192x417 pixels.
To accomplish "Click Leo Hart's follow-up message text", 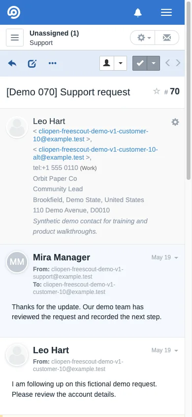I will click(x=85, y=389).
